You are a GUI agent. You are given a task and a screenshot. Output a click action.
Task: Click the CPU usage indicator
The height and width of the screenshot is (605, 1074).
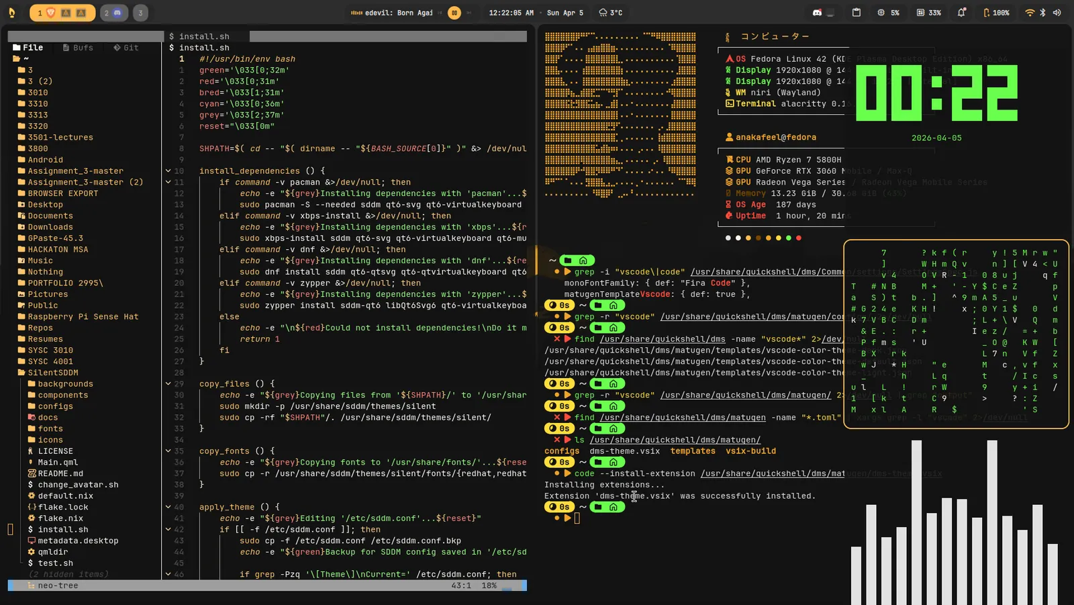[888, 13]
